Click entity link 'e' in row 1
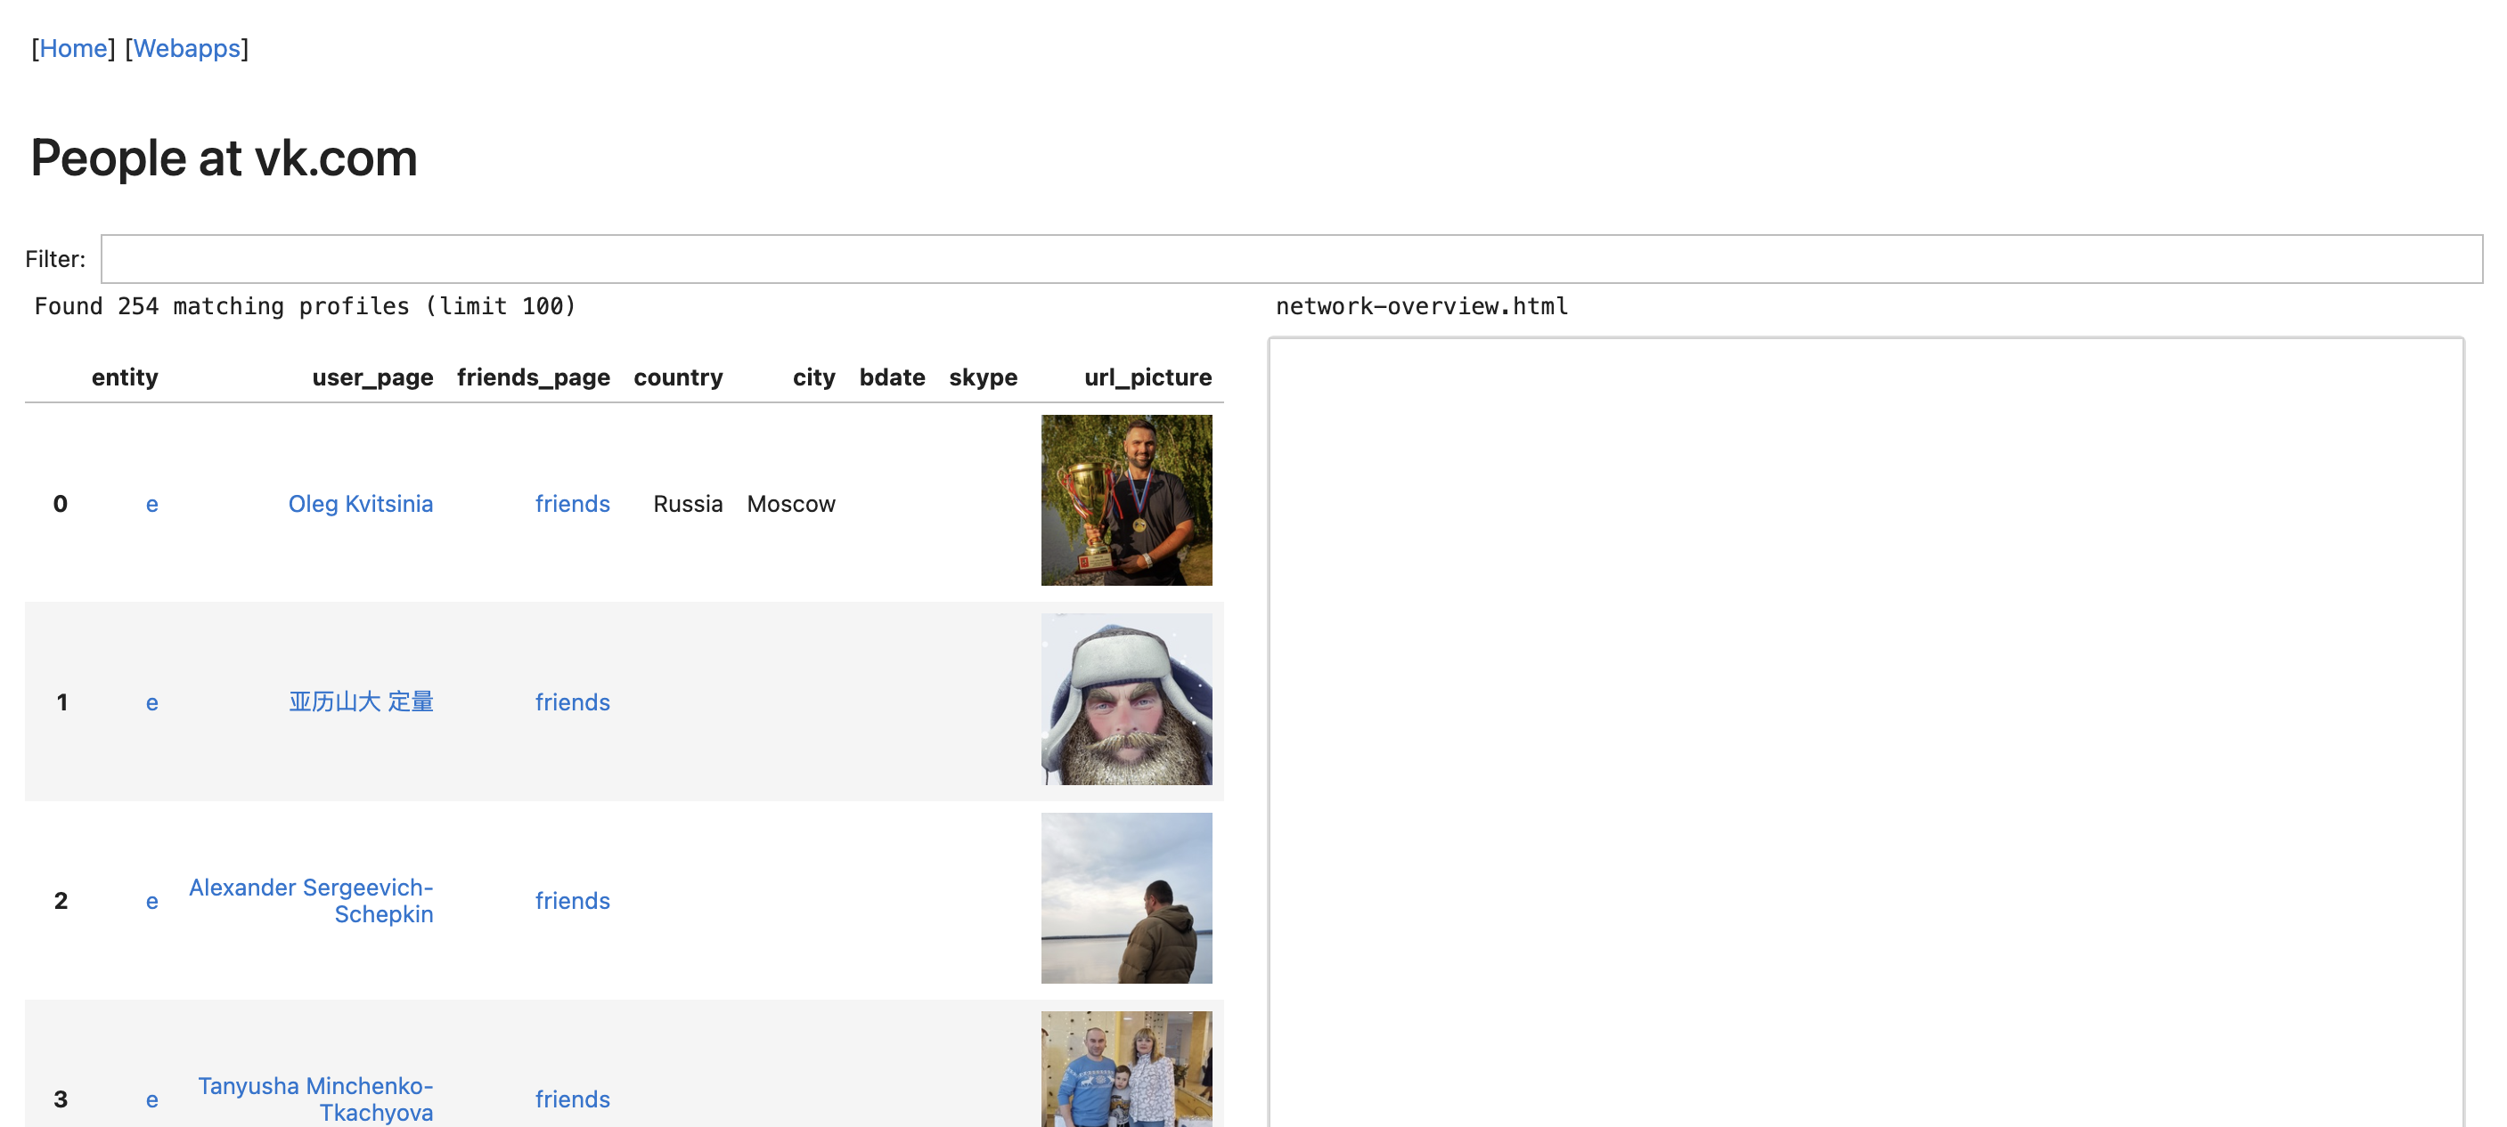Viewport: 2507px width, 1127px height. click(151, 702)
